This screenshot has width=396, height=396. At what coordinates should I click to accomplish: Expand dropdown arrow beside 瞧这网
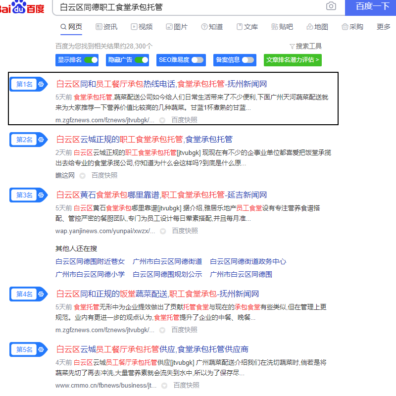click(x=82, y=176)
